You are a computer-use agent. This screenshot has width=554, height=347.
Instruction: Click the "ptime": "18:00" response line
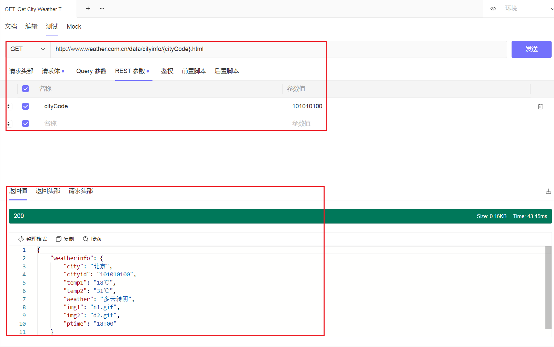click(x=90, y=324)
